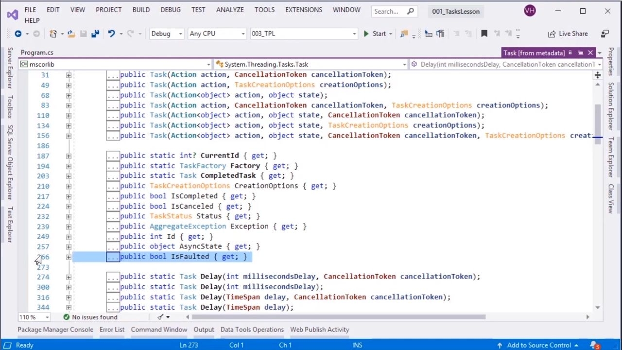The image size is (622, 350).
Task: Open the ANALYZE menu
Action: 230,10
